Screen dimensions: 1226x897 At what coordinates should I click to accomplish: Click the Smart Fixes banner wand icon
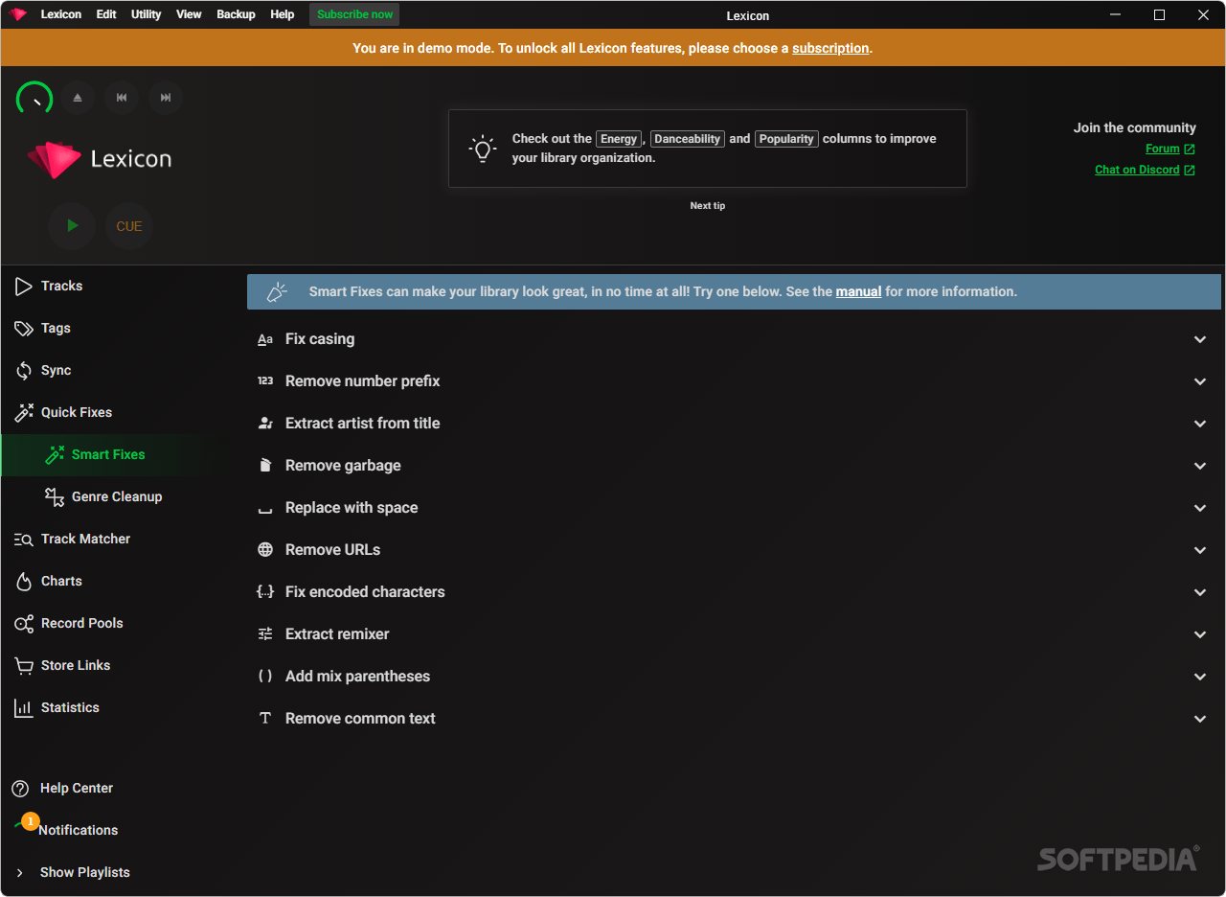click(x=276, y=291)
